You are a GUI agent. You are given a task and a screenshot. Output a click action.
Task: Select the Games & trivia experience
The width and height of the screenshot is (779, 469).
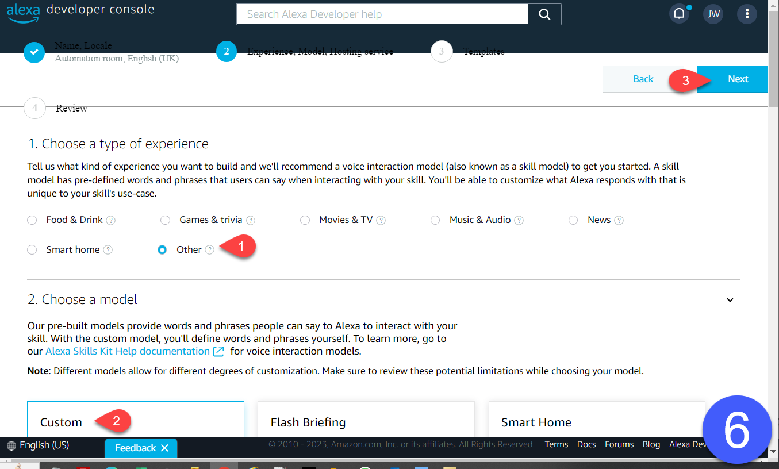coord(166,220)
